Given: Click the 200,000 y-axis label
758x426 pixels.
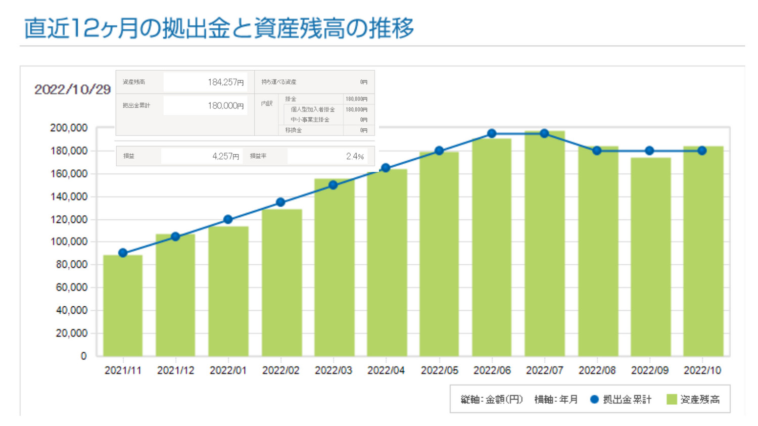Looking at the screenshot, I should coord(69,128).
